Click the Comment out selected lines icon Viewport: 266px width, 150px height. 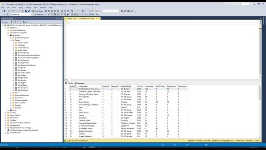coord(82,15)
